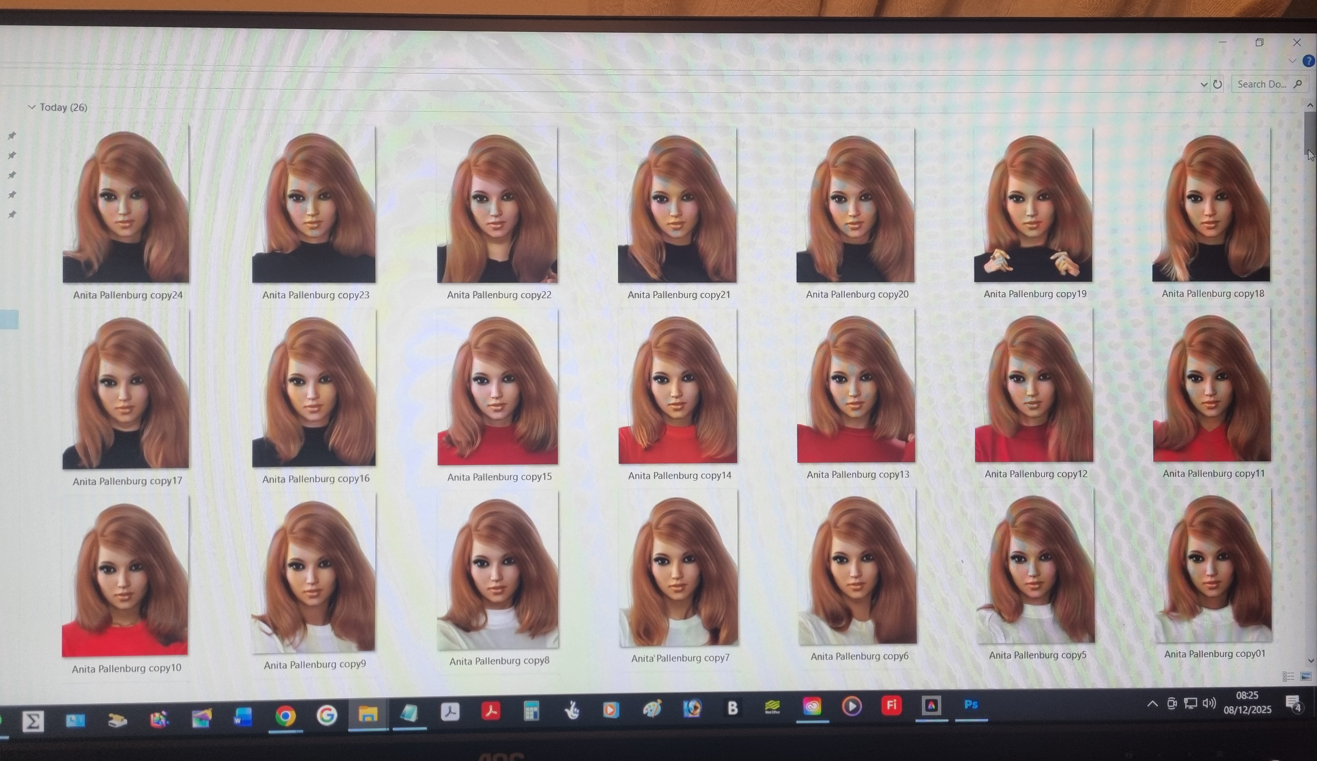Click the refresh icon beside address bar
Viewport: 1317px width, 761px height.
click(1217, 84)
